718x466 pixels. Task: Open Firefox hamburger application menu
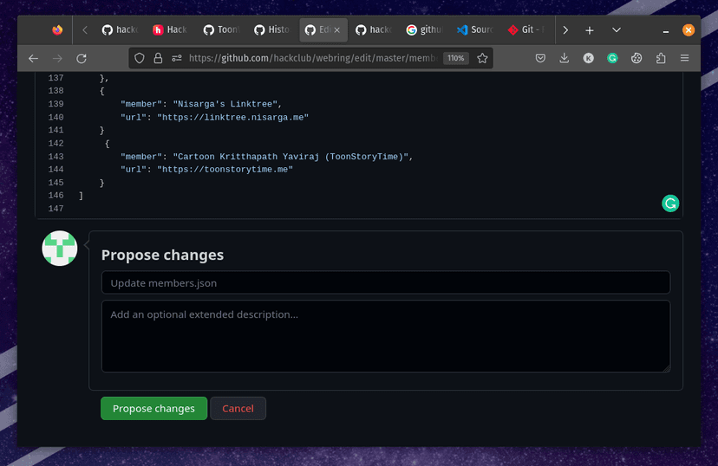[685, 58]
